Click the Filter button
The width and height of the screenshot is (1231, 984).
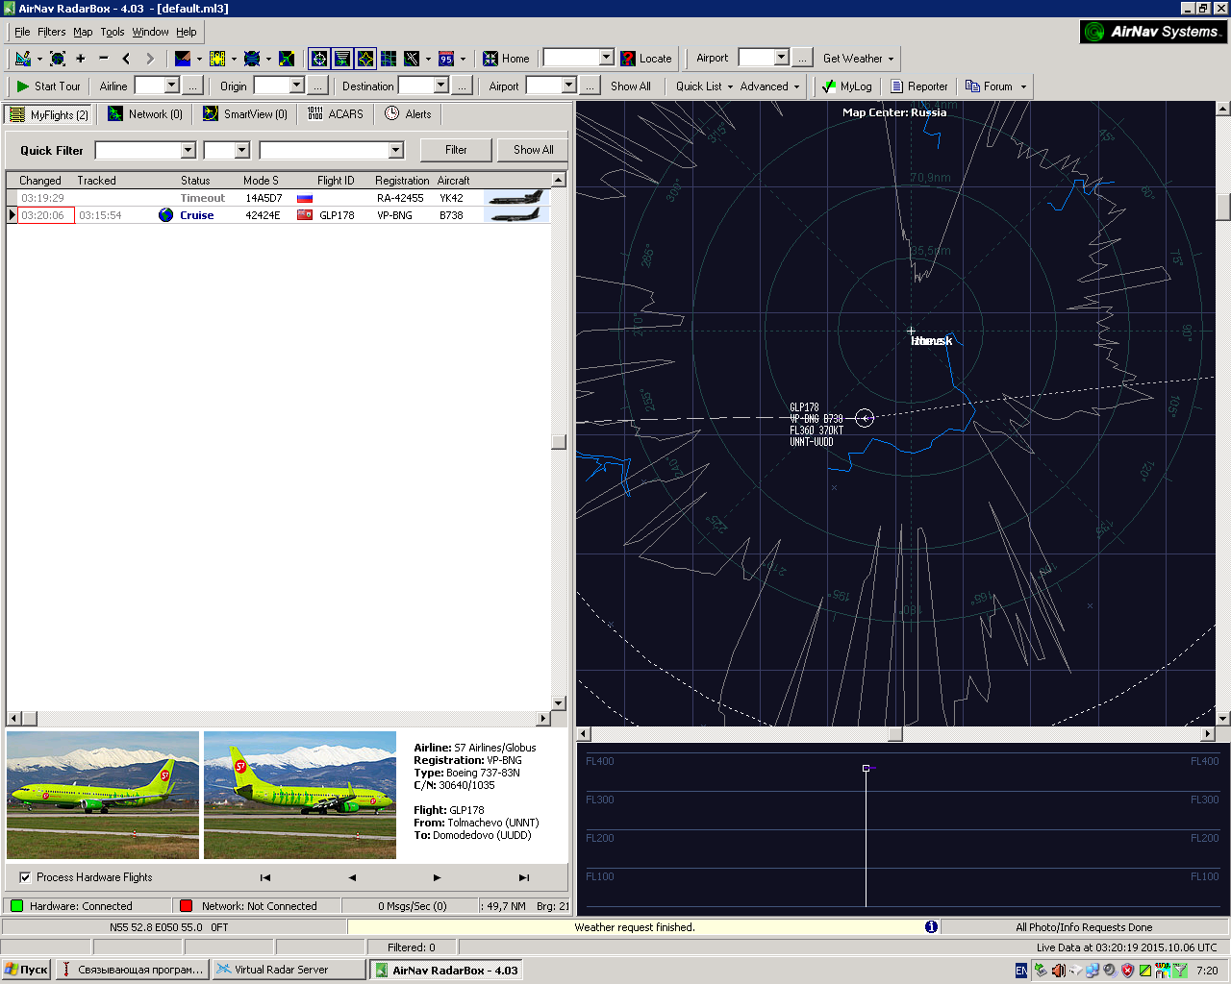pos(456,150)
